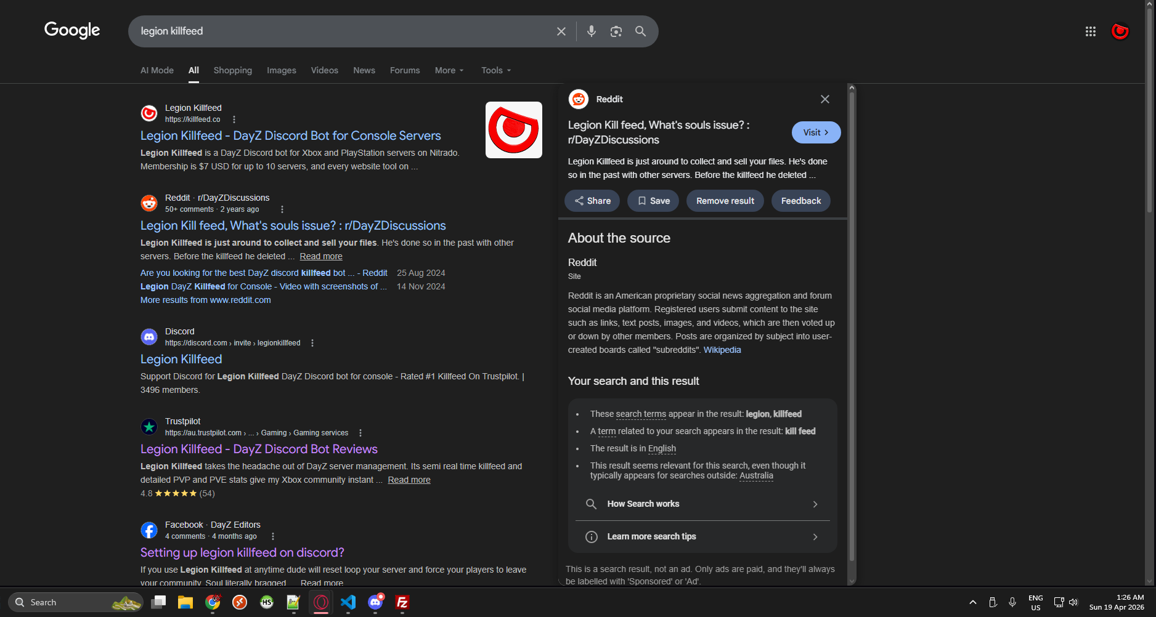The height and width of the screenshot is (617, 1156).
Task: Click More results from www.reddit.com
Action: click(206, 300)
